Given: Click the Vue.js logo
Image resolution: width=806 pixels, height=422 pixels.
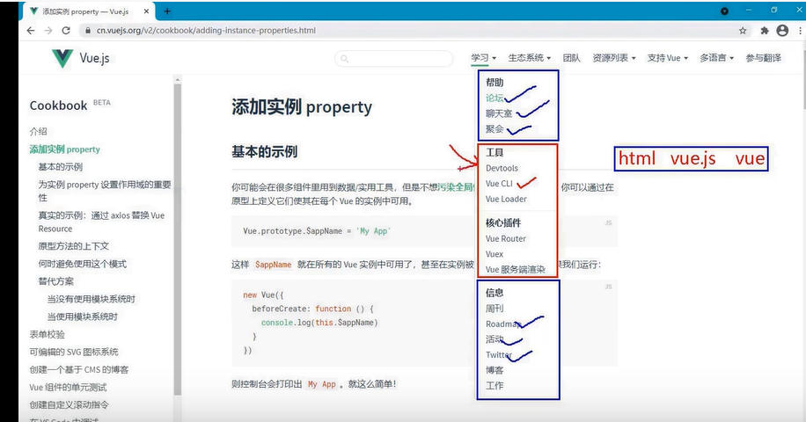Looking at the screenshot, I should (81, 58).
